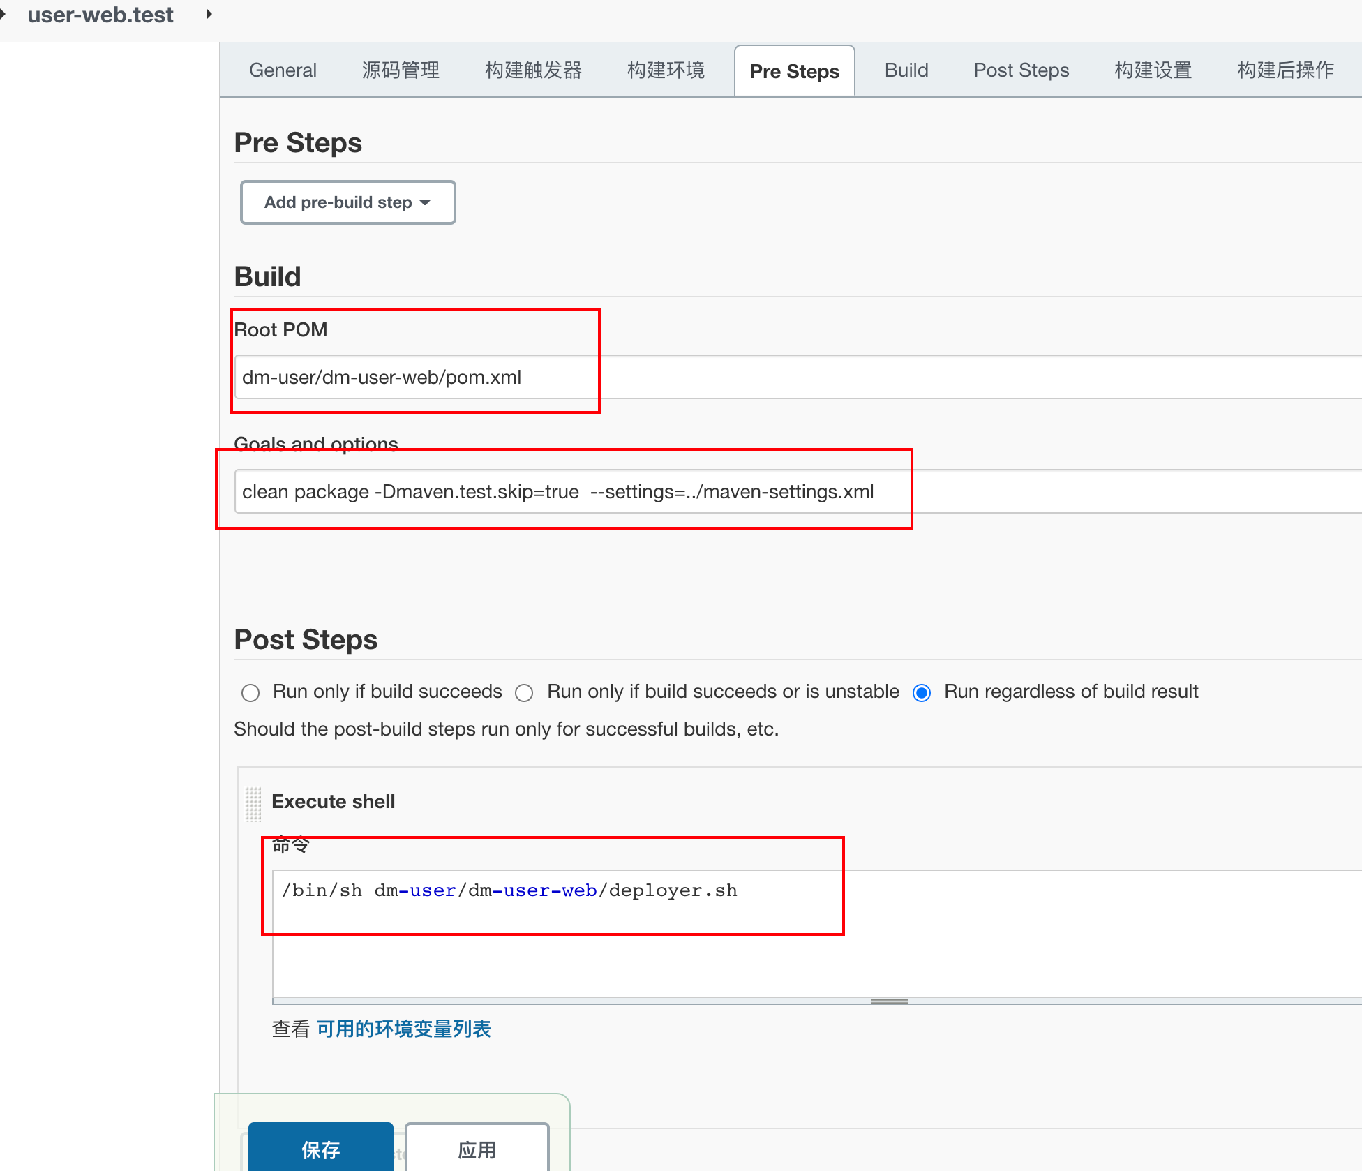
Task: Select the 构建环境 tab
Action: [x=666, y=70]
